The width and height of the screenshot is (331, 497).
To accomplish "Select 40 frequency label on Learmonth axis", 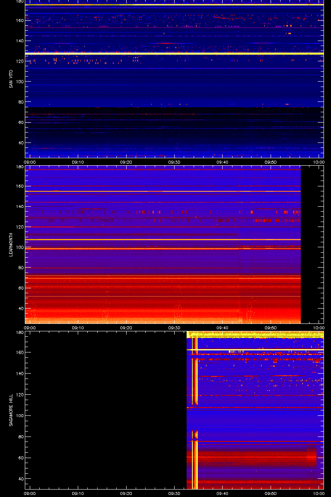I will click(x=20, y=309).
